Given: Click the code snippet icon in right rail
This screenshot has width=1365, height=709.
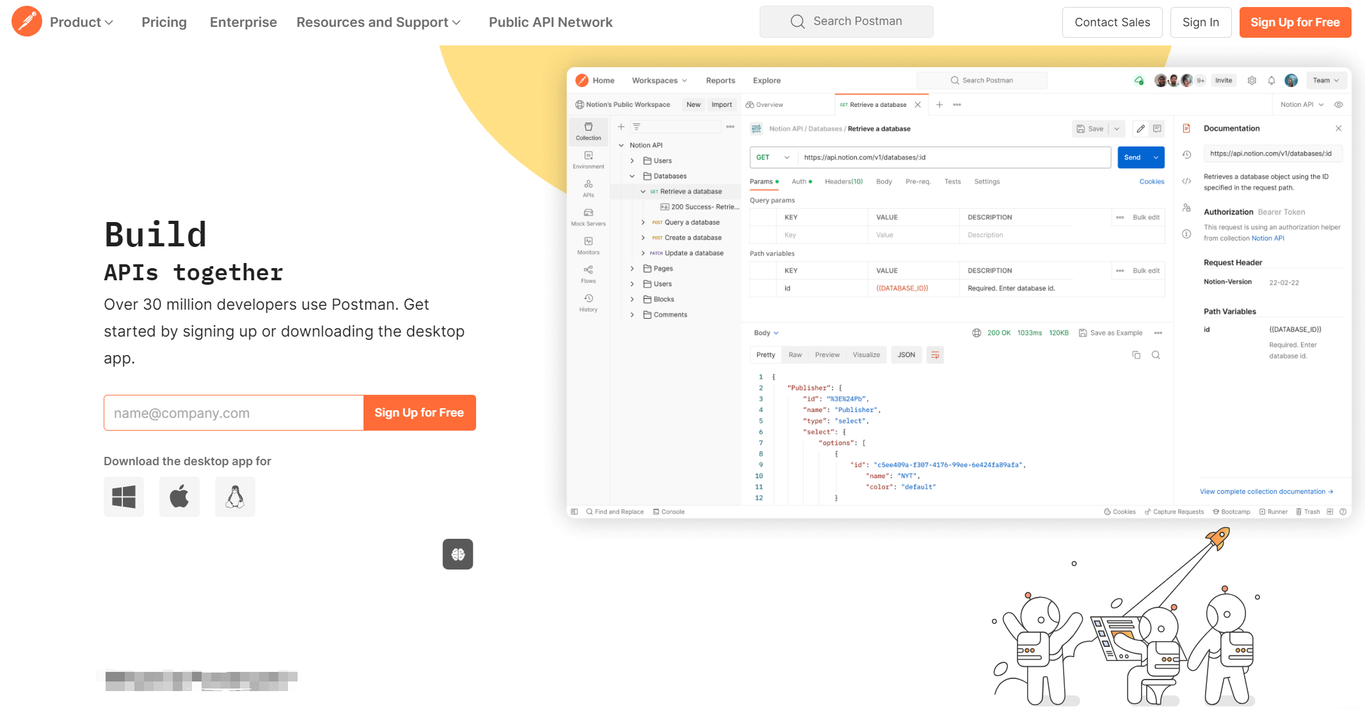Looking at the screenshot, I should pyautogui.click(x=1186, y=181).
